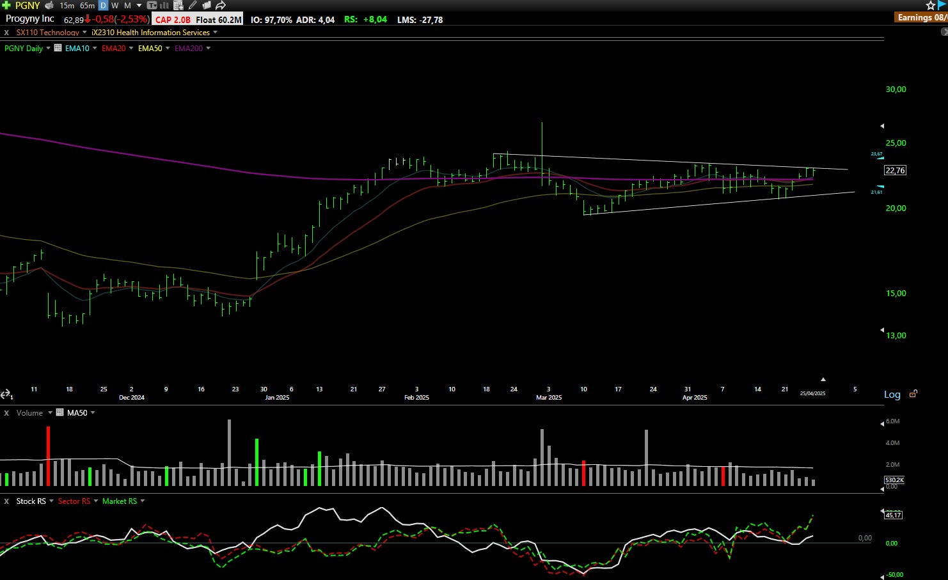Click the green plus add-symbol icon
This screenshot has height=580, width=948.
pos(6,5)
